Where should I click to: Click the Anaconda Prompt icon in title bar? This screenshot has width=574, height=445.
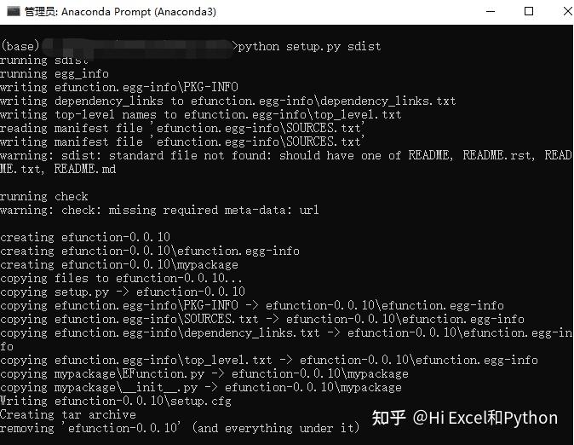click(14, 11)
